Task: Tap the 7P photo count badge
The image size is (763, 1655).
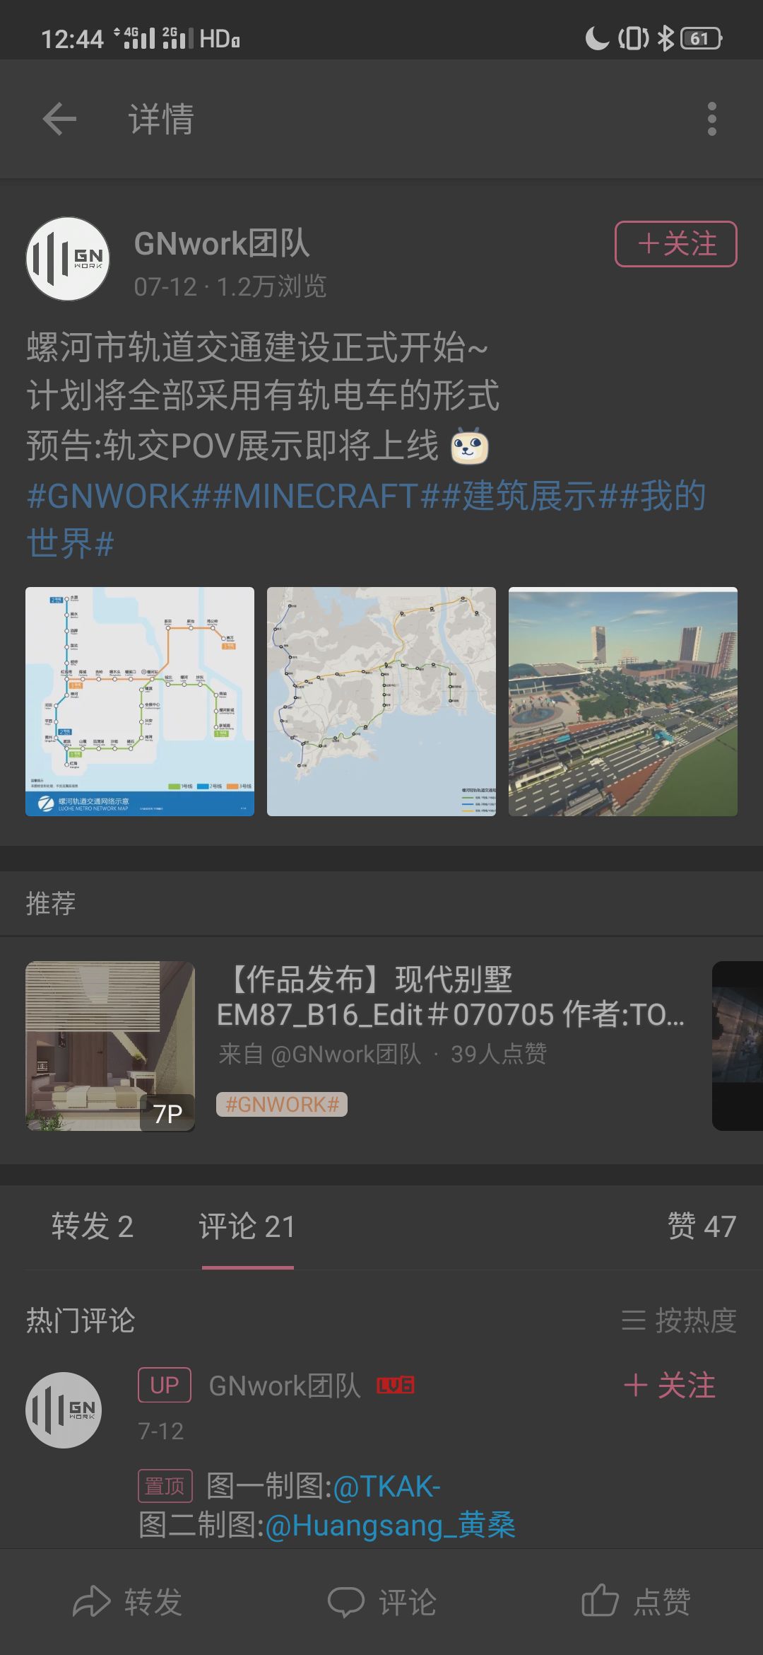Action: pyautogui.click(x=168, y=1114)
